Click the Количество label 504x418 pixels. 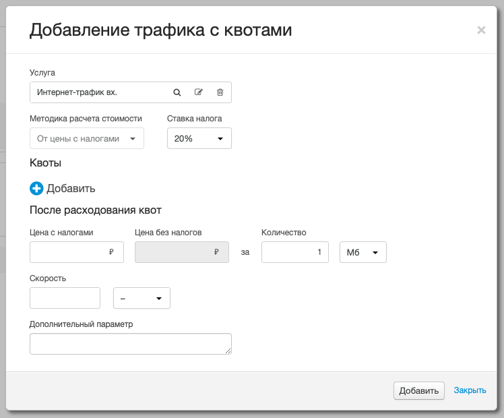pos(284,233)
